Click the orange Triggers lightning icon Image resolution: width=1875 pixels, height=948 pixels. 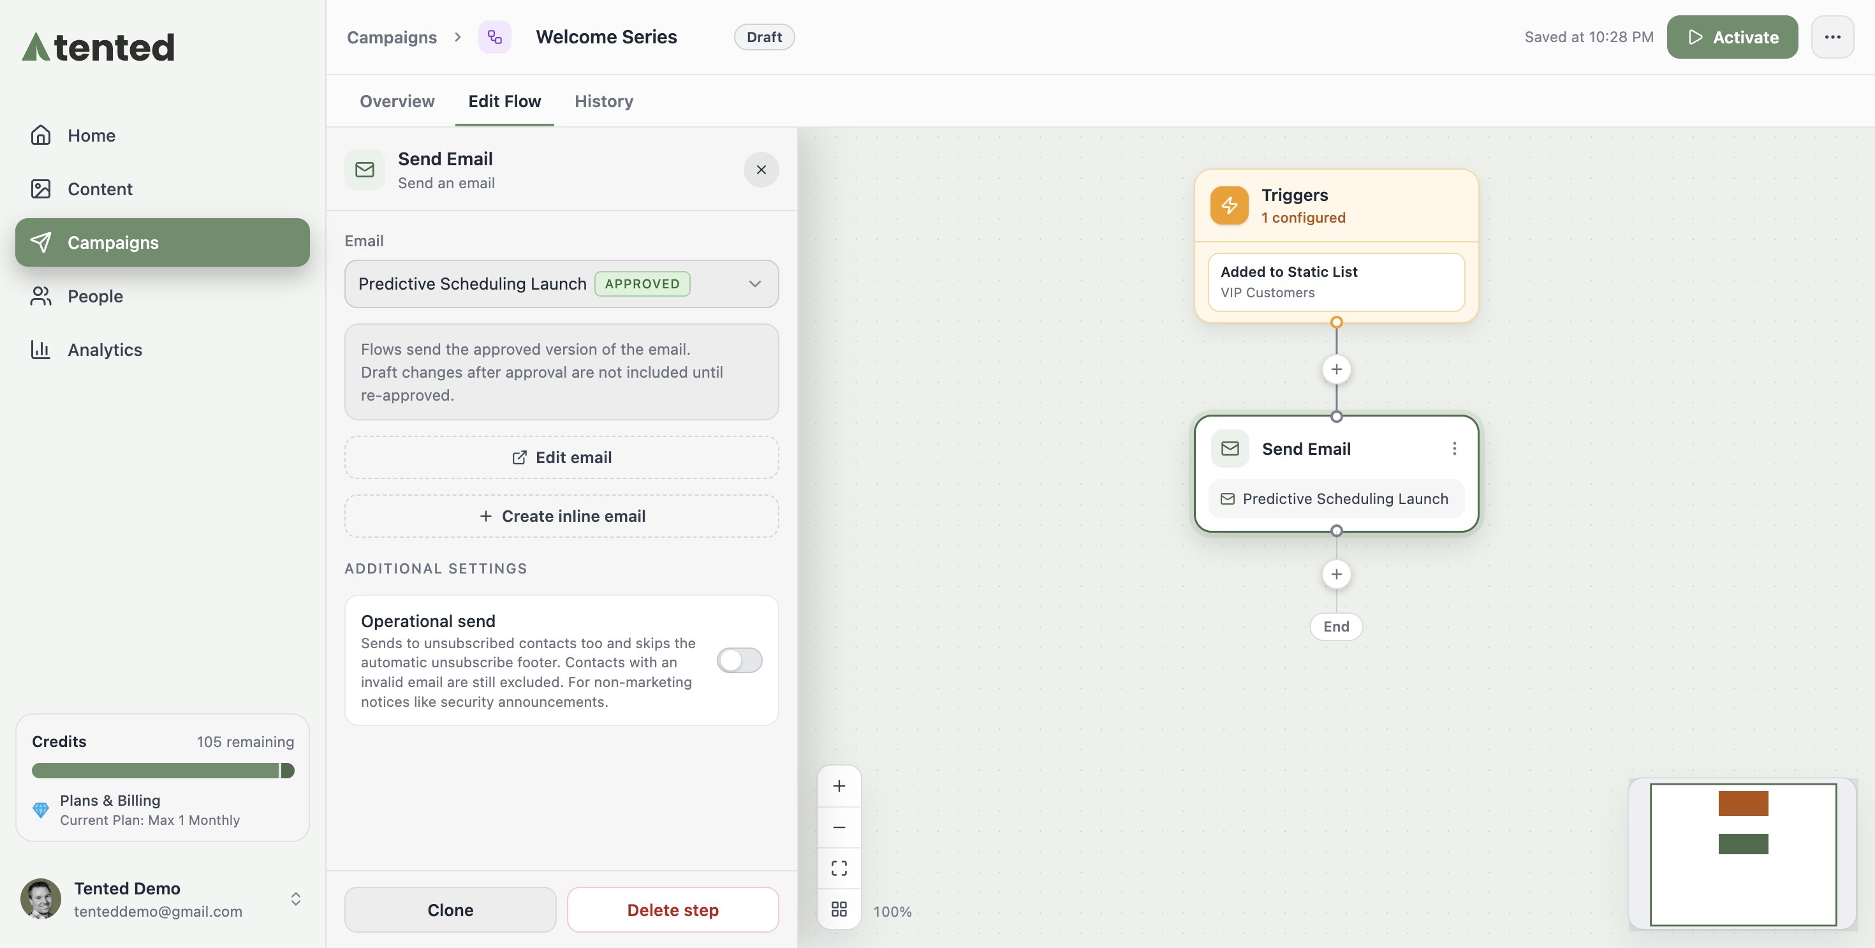click(x=1229, y=205)
